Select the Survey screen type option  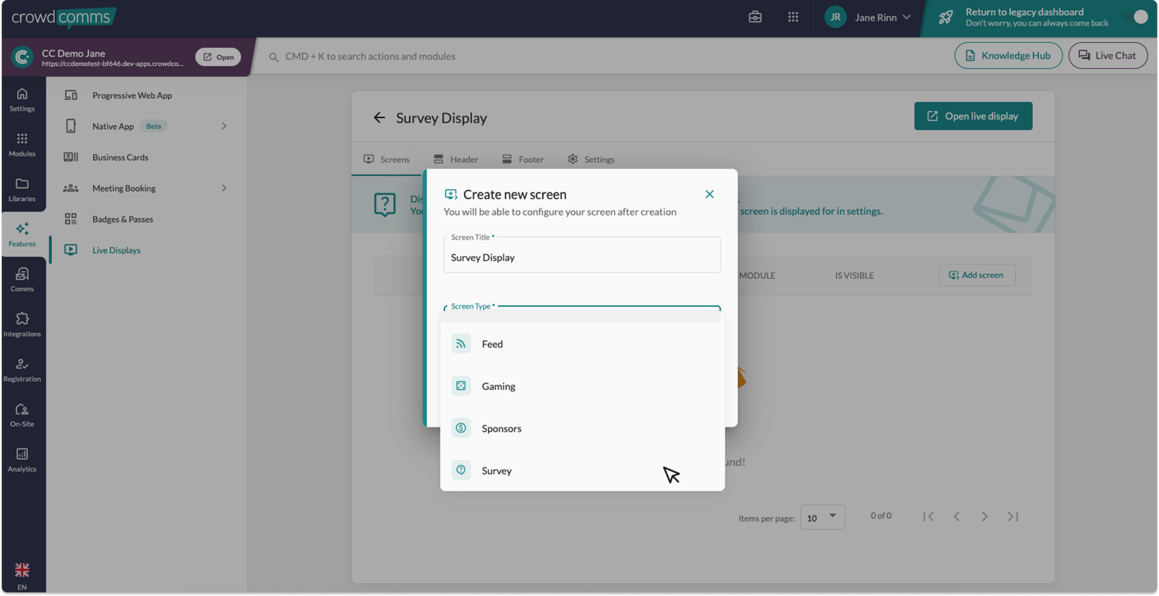point(496,470)
